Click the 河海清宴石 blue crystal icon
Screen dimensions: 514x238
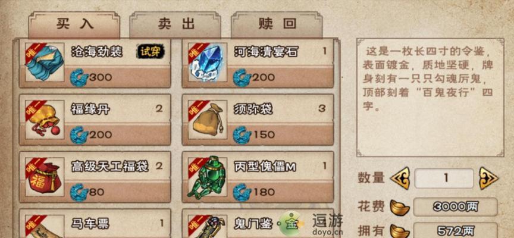[x=207, y=62]
